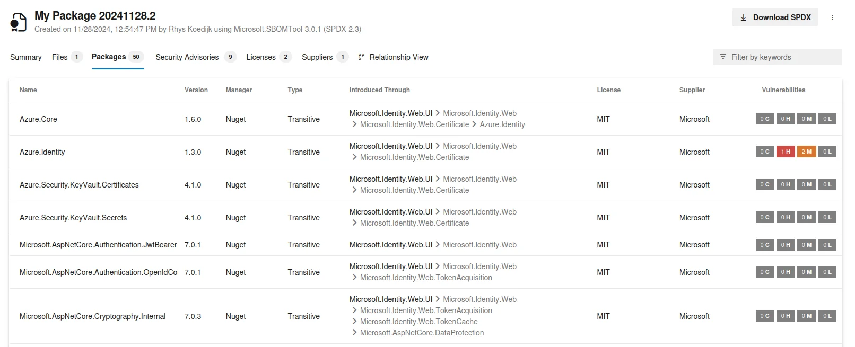Click the 0L low badge for Microsoft.AspNetCore.Cryptography.Internal
855x347 pixels.
coord(827,316)
